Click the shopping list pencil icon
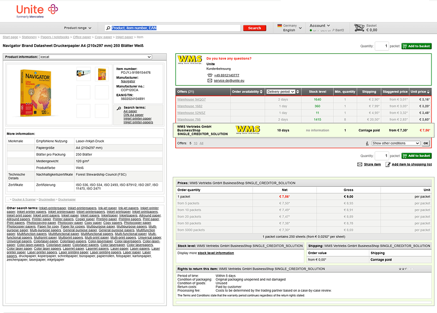This screenshot has height=313, width=437. [x=388, y=164]
